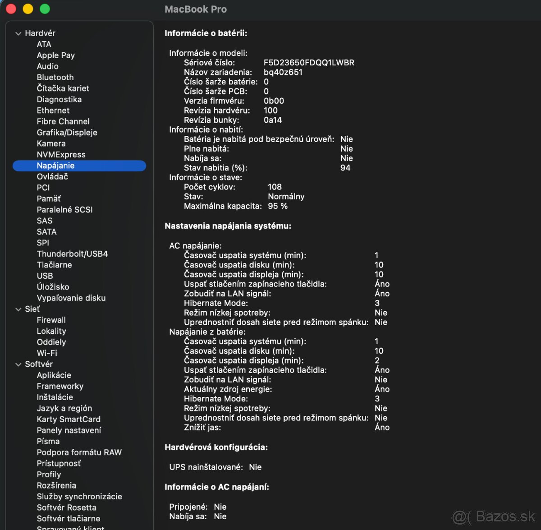The width and height of the screenshot is (541, 530).
Task: View Grafika/Displeje information
Action: pyautogui.click(x=67, y=132)
